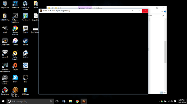Open the Uplay desktop shortcut

click(25, 66)
